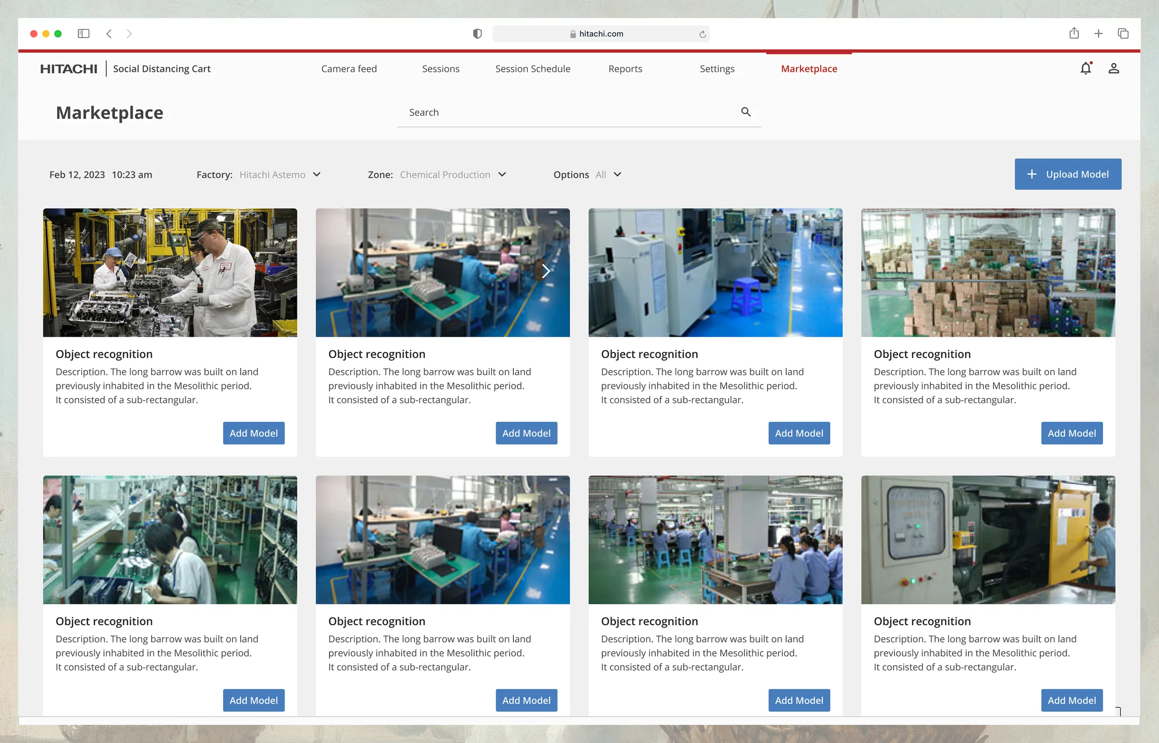Click the HITACHI logo
The height and width of the screenshot is (743, 1159).
pos(69,69)
